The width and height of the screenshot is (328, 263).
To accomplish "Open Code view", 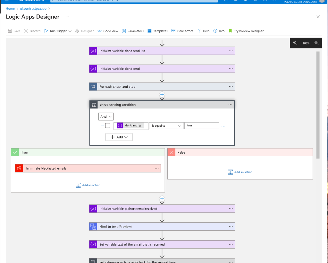I will pos(108,31).
